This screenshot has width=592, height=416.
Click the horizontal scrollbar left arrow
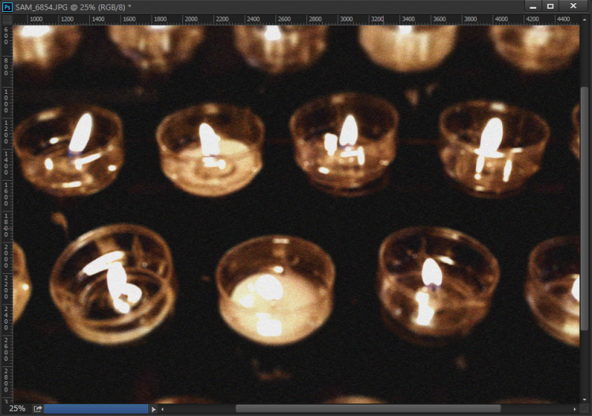tap(163, 409)
